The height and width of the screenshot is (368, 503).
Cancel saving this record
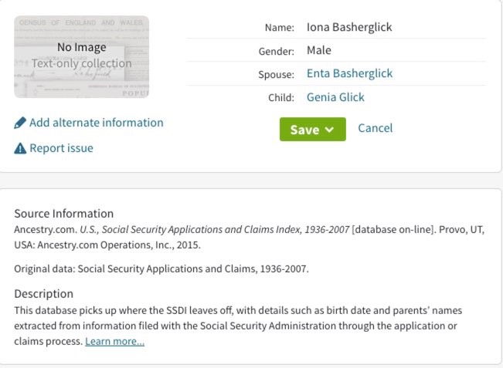(x=375, y=128)
